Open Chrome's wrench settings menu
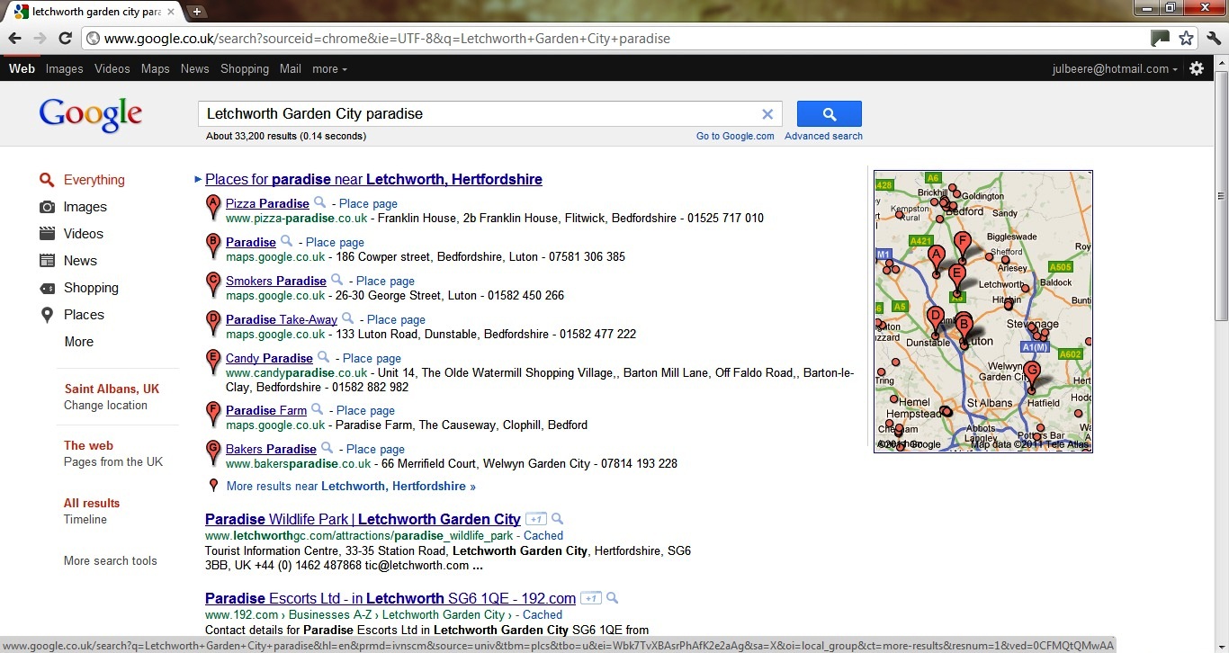 [x=1214, y=38]
